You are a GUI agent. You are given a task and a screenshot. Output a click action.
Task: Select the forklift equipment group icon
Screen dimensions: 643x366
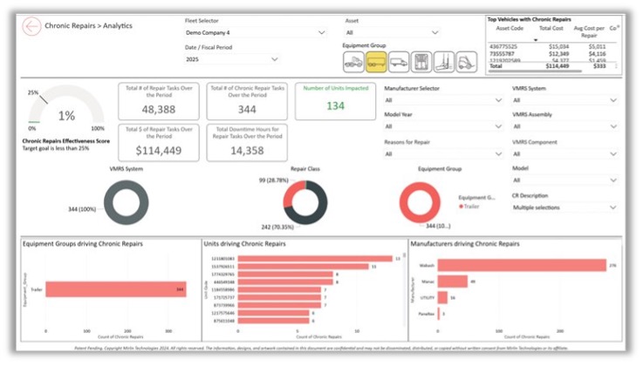pos(467,61)
